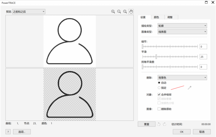Viewport: 216px width, 137px height.
Task: Open the 选项... button
Action: tap(22, 132)
